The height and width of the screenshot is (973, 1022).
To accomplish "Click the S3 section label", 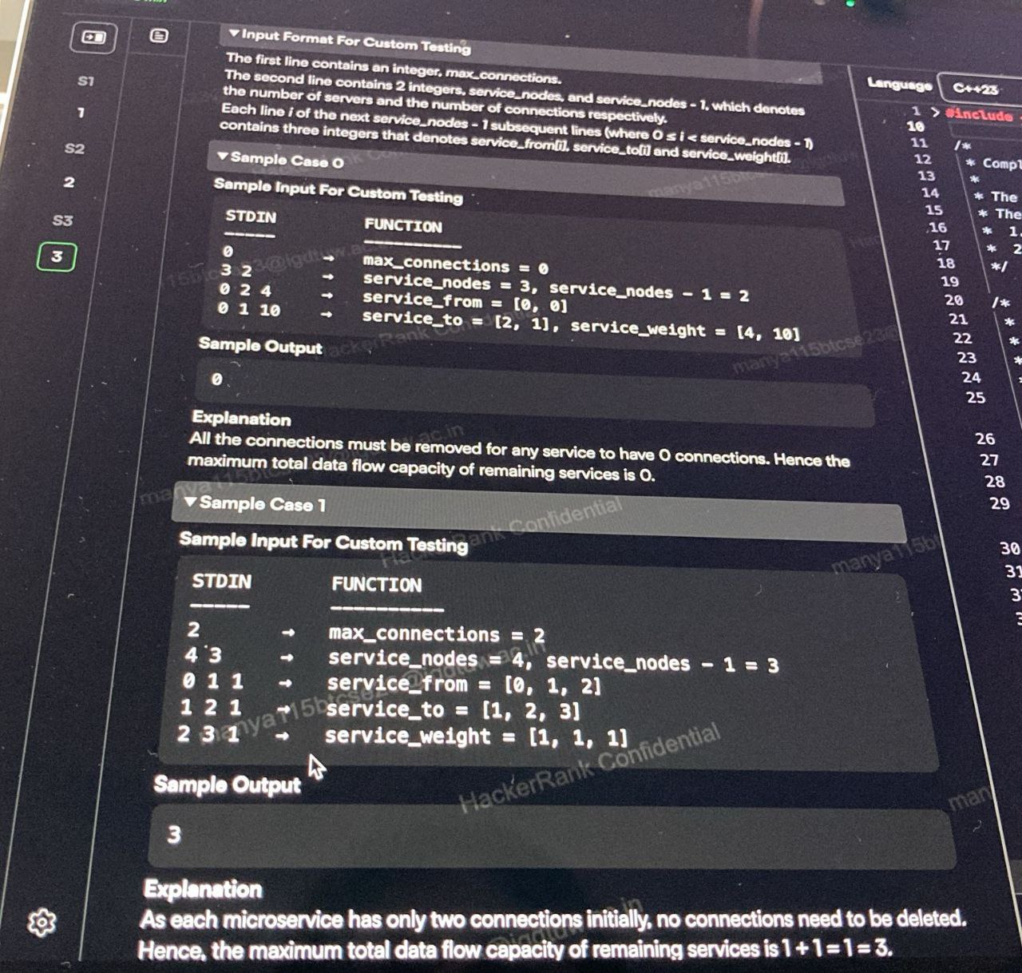I will (62, 220).
